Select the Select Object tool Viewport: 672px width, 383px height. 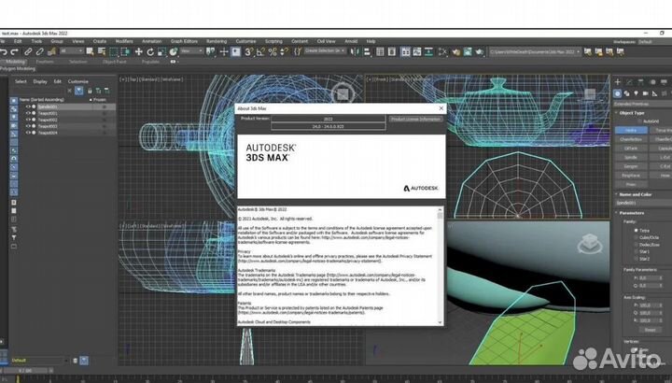(x=90, y=52)
